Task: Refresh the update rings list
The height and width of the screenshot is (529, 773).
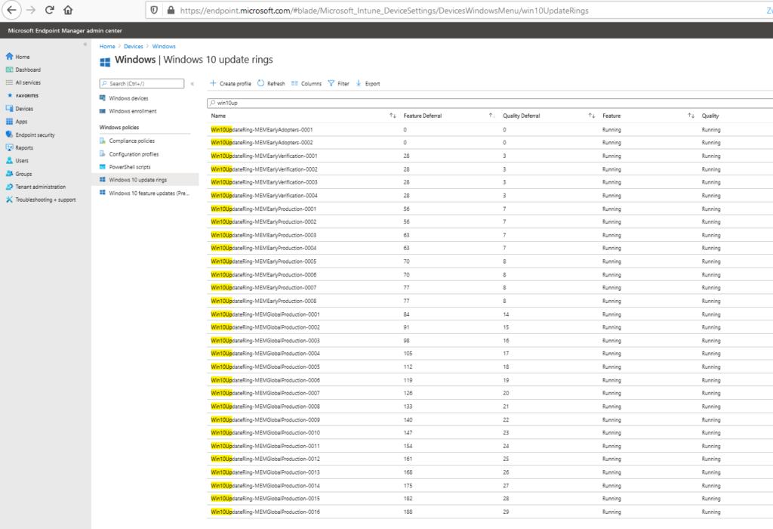Action: point(271,83)
